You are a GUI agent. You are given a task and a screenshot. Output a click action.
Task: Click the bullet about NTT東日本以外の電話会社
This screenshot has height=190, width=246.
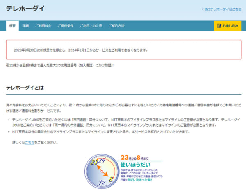[x=101, y=132]
